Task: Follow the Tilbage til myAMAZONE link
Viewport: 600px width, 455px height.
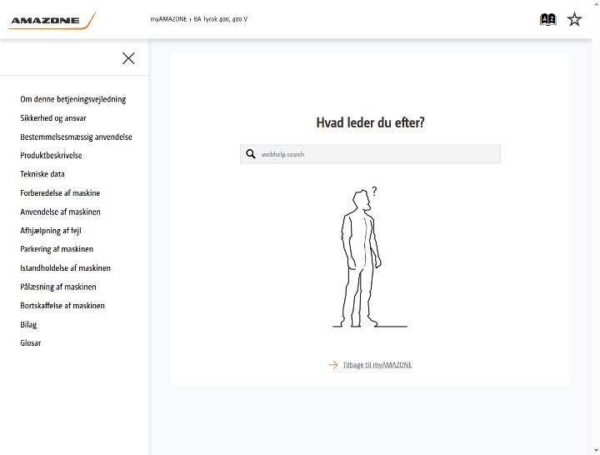Action: tap(377, 365)
